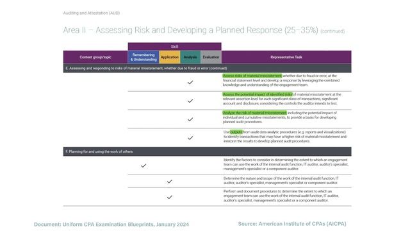410x231 pixels.
Task: Click the 'Content group/topic' column header
Action: [x=95, y=57]
